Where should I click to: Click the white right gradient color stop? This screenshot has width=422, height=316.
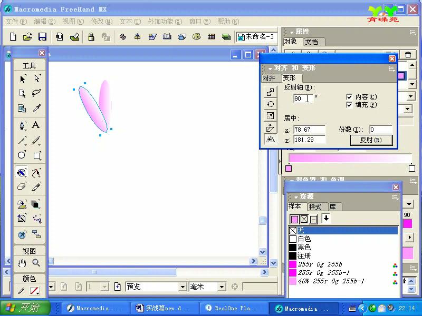(x=412, y=168)
